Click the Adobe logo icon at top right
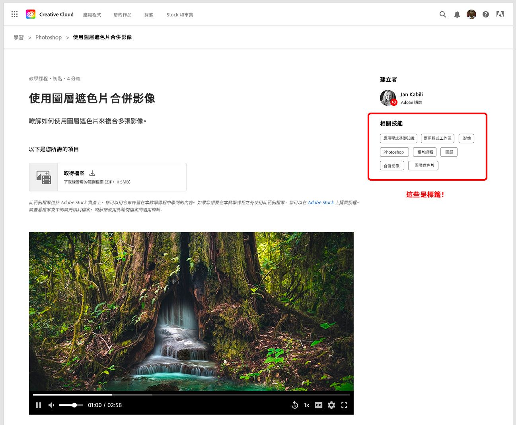Screen dimensions: 516x425 click(x=500, y=14)
